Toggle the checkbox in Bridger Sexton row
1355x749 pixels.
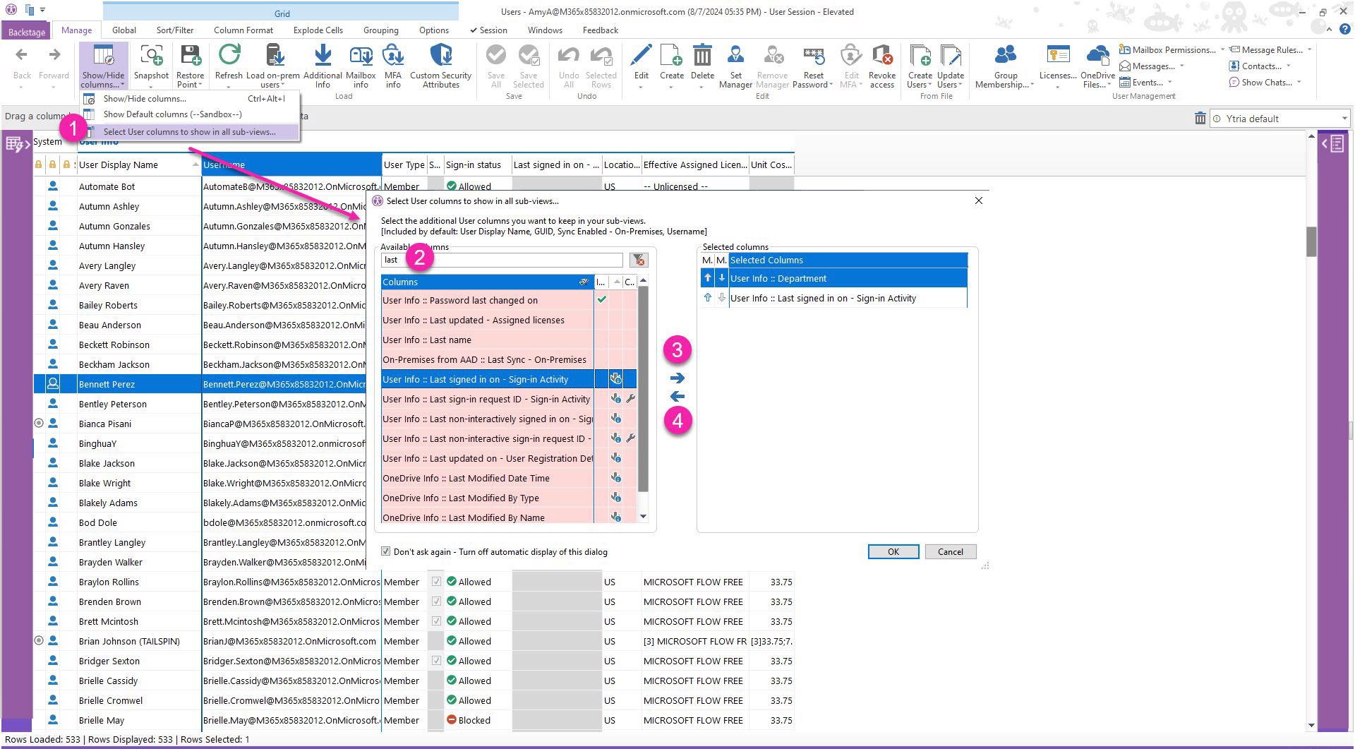pos(436,661)
